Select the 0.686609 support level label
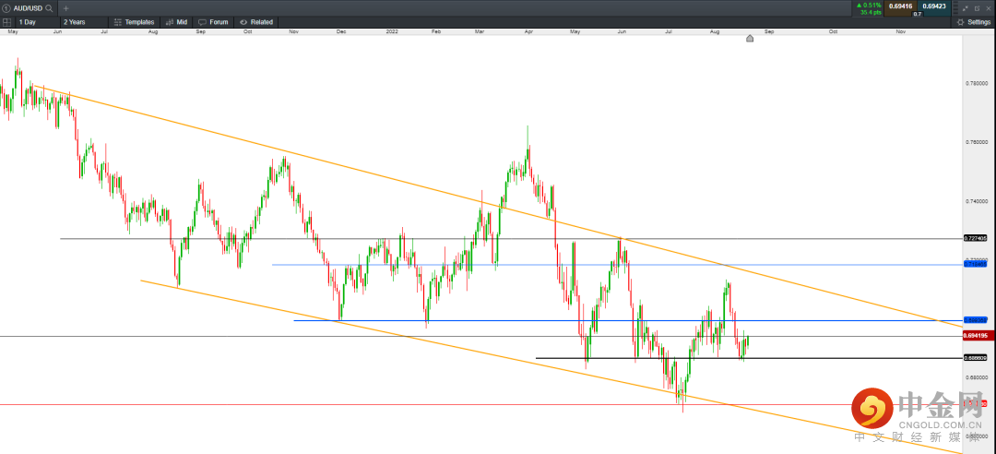The width and height of the screenshot is (996, 454). [975, 358]
